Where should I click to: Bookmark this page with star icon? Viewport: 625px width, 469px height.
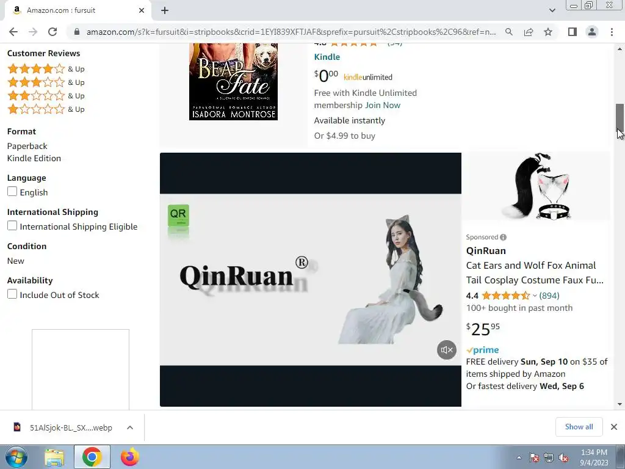[548, 32]
